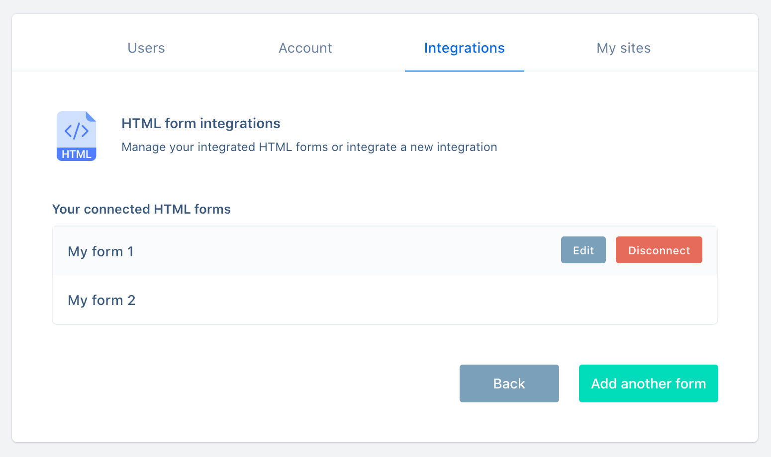Screen dimensions: 771x457
Task: Select the My form 2 row
Action: click(385, 300)
